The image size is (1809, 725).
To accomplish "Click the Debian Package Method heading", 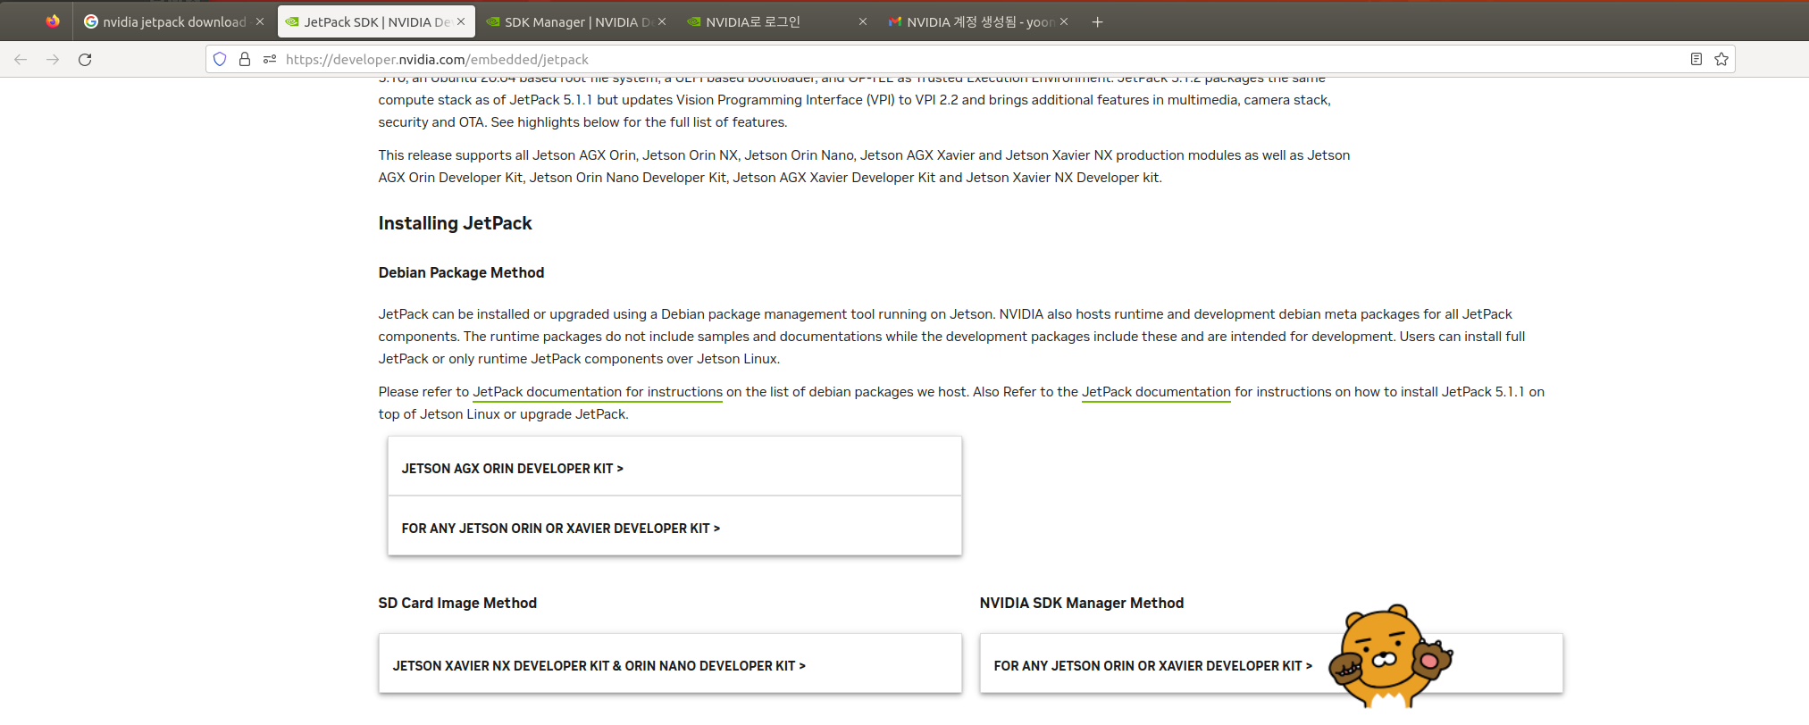I will click(x=461, y=272).
